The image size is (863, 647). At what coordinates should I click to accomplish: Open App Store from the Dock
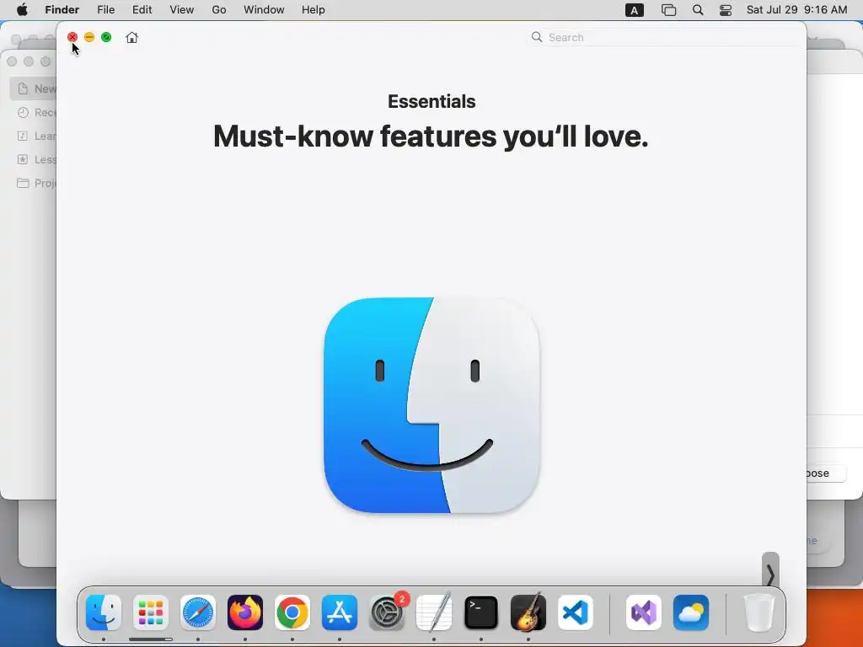(340, 612)
